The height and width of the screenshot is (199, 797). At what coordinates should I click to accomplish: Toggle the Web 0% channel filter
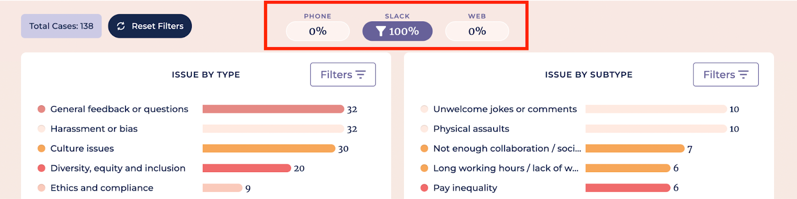[477, 31]
